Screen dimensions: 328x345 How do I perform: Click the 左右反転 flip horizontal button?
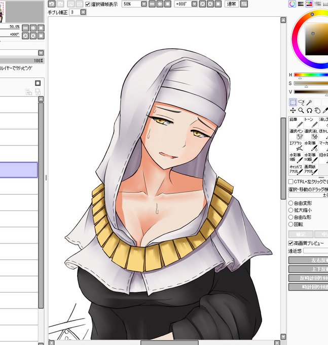308,260
